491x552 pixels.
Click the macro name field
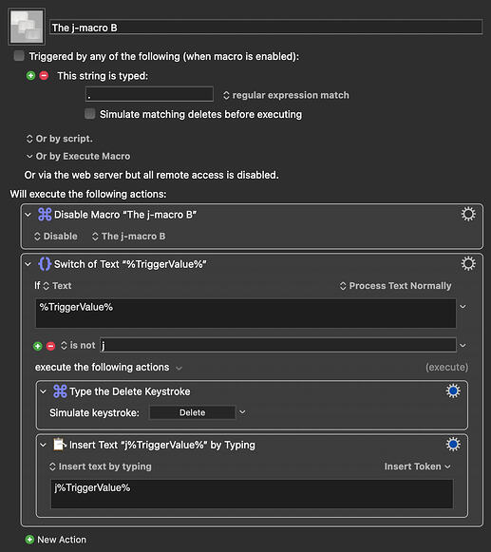pyautogui.click(x=266, y=28)
